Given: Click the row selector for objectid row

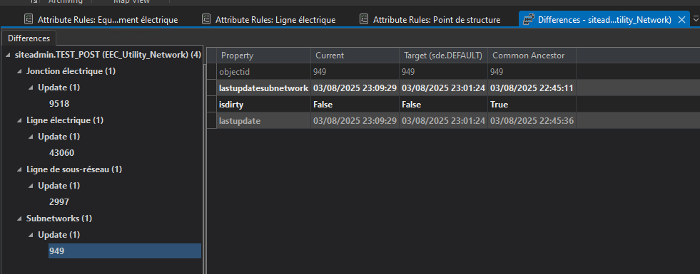Looking at the screenshot, I should (212, 72).
